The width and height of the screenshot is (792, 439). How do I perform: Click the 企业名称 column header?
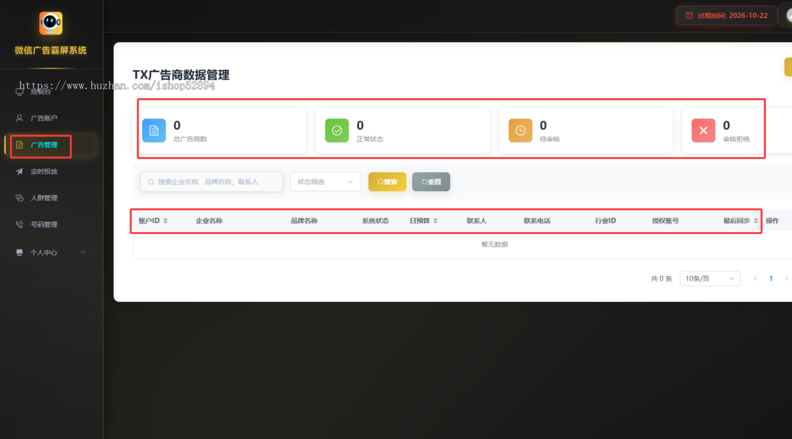209,221
